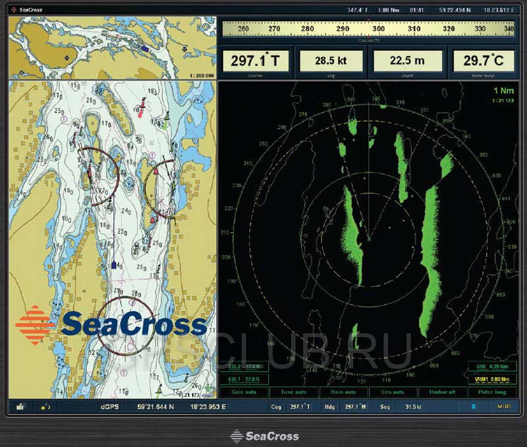Open the menu icon in status bar

click(21, 407)
